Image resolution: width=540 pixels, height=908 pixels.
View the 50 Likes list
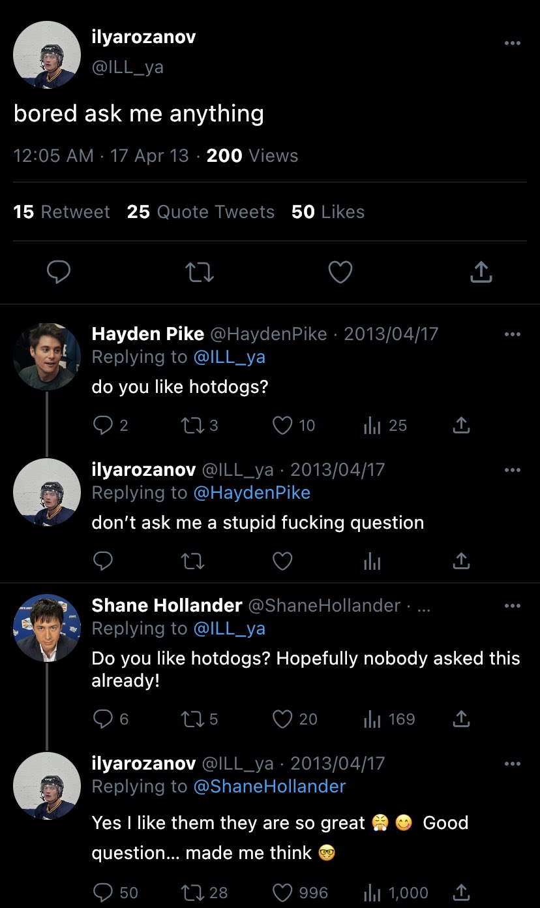coord(328,212)
